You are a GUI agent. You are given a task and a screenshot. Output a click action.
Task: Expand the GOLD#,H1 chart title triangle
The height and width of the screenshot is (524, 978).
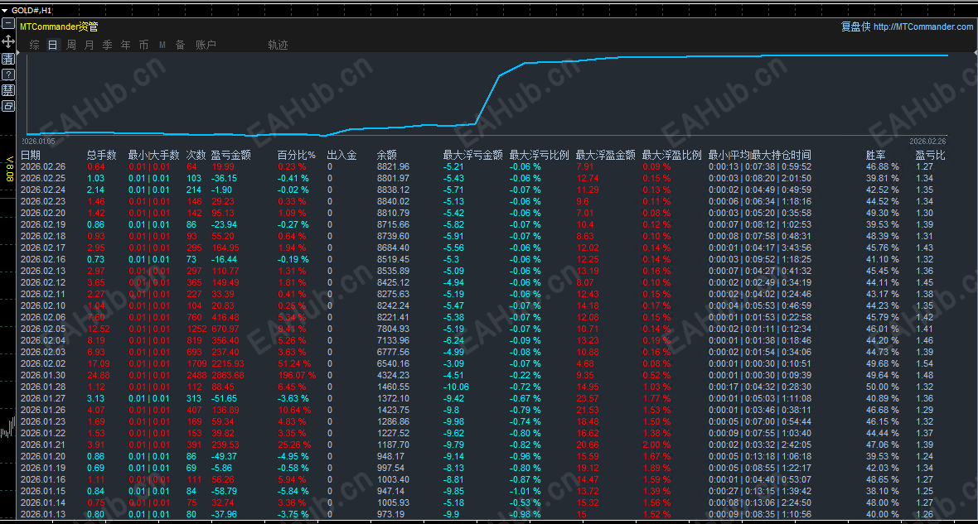tap(5, 11)
